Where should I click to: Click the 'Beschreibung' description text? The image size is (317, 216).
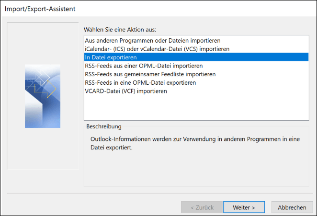[195, 143]
